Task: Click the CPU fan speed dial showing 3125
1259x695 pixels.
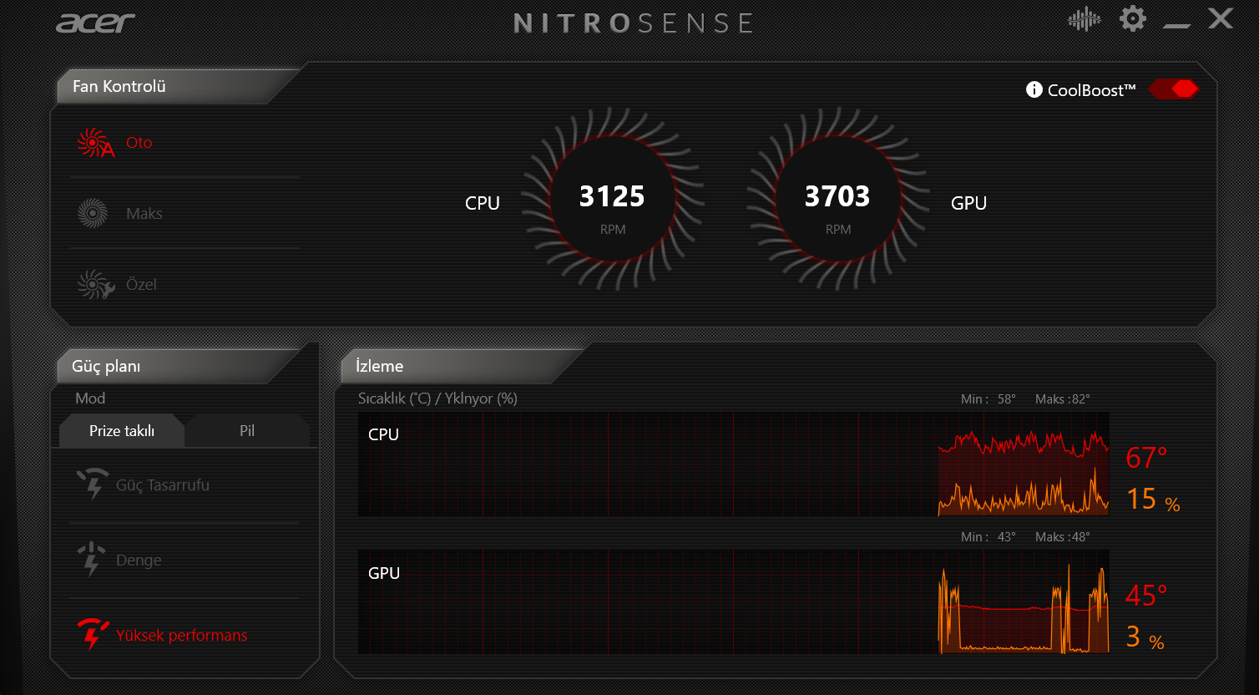Action: coord(613,199)
